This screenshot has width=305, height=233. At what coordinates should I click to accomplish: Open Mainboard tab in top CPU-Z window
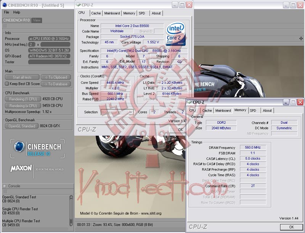pyautogui.click(x=112, y=13)
